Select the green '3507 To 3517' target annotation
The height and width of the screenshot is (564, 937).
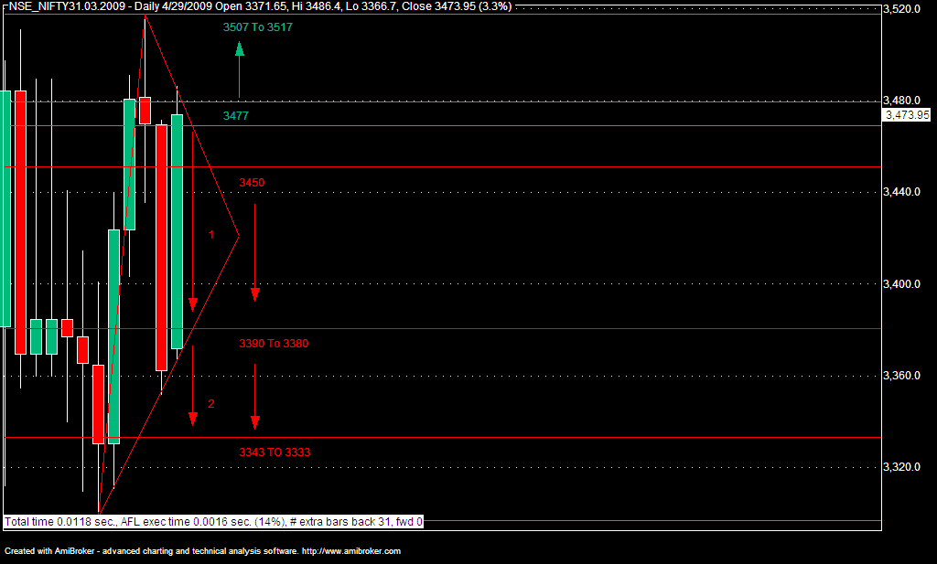coord(257,27)
